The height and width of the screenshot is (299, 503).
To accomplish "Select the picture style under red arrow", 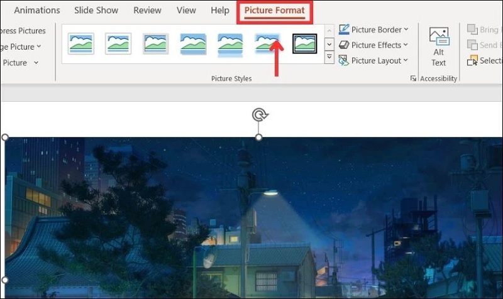I will (x=267, y=44).
